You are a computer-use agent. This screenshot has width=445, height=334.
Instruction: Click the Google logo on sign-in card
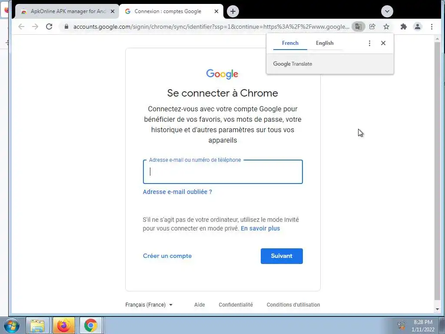[222, 74]
